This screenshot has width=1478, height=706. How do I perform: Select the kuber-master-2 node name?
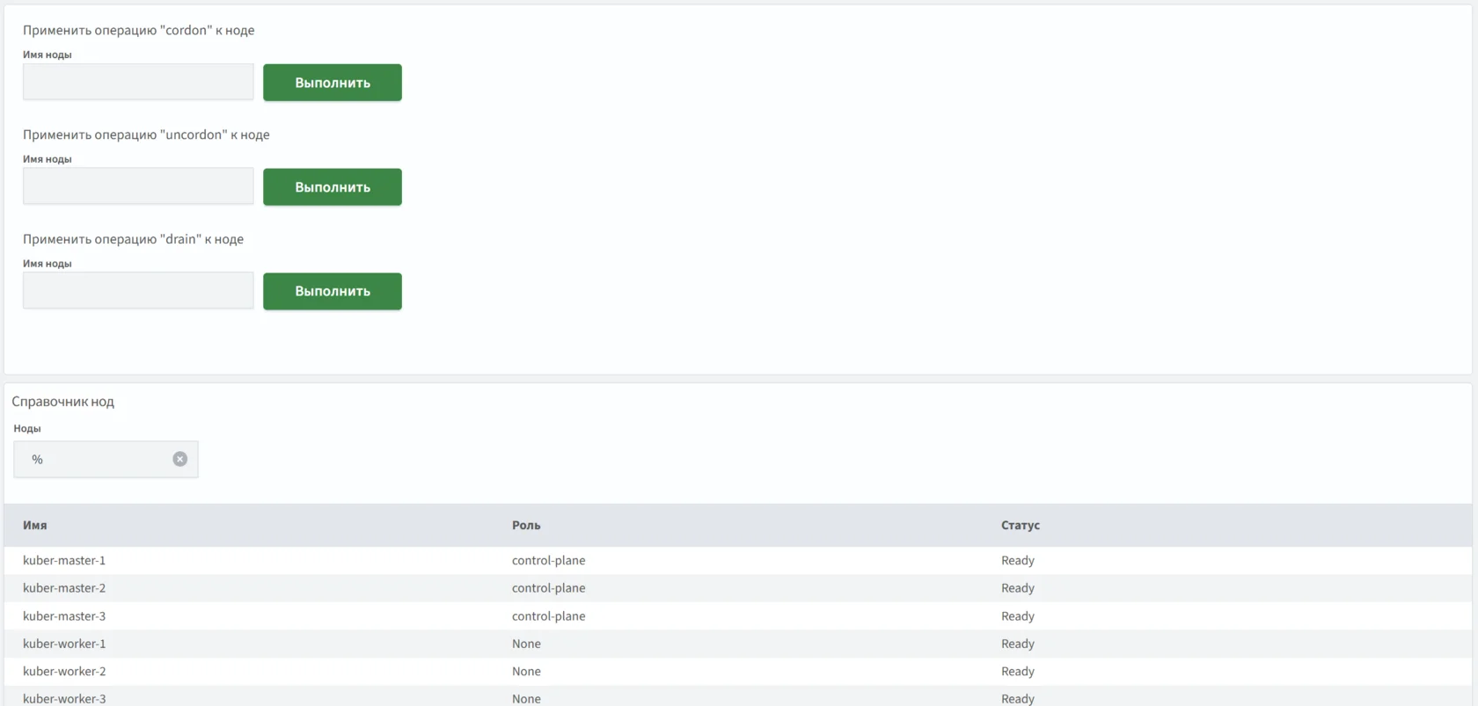coord(64,588)
